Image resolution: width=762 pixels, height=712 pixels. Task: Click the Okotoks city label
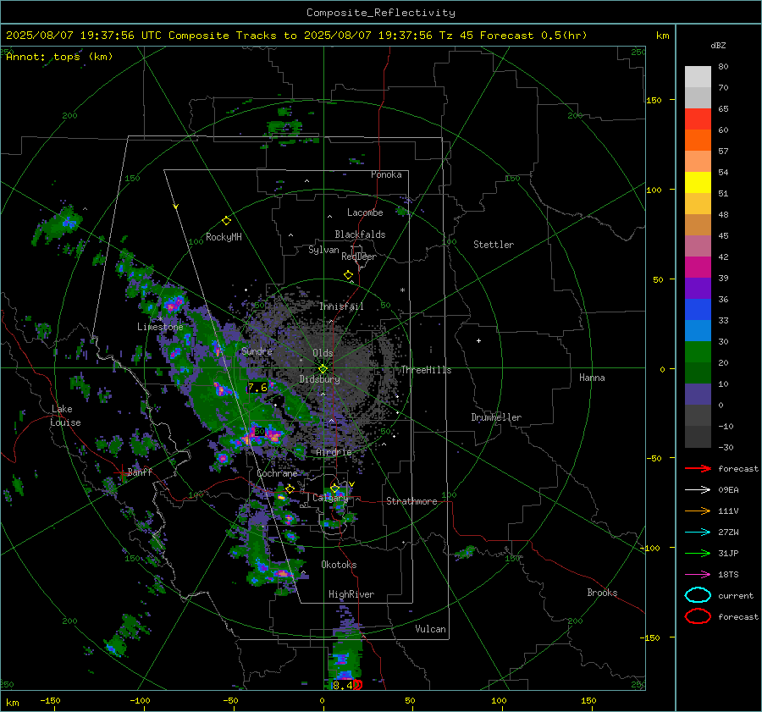tap(339, 565)
